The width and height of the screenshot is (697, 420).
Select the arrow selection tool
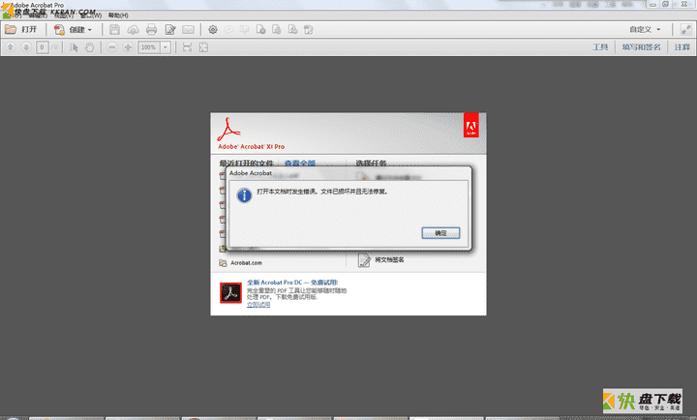pyautogui.click(x=74, y=47)
